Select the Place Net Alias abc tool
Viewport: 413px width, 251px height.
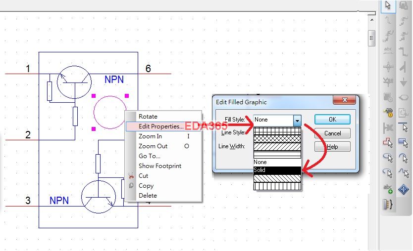388,50
